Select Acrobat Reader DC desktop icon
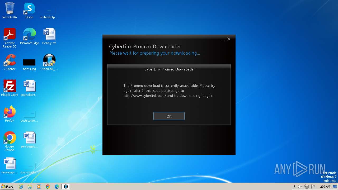The image size is (338, 190). (x=10, y=38)
